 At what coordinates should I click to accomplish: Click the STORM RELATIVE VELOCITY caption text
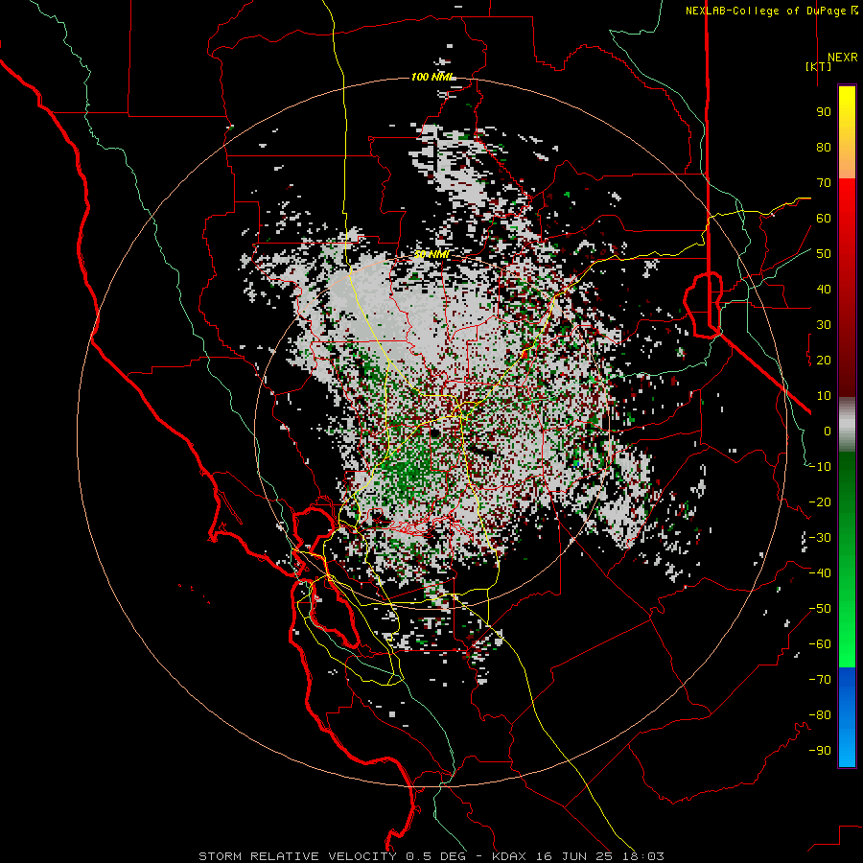coord(297,856)
